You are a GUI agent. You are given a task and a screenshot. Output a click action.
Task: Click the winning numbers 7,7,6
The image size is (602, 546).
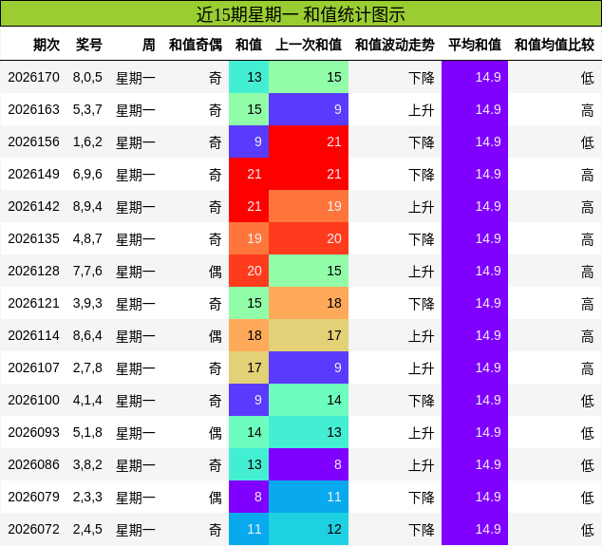(x=87, y=271)
